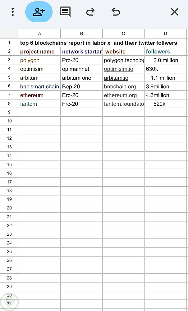Viewport: 188px width, 311px height.
Task: Click the undo arrow icon
Action: [116, 12]
